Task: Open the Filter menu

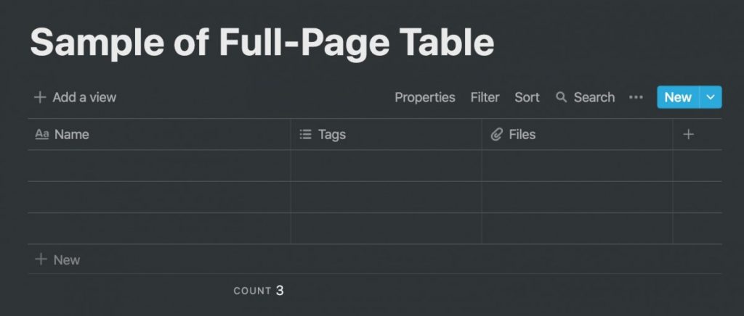Action: (485, 97)
